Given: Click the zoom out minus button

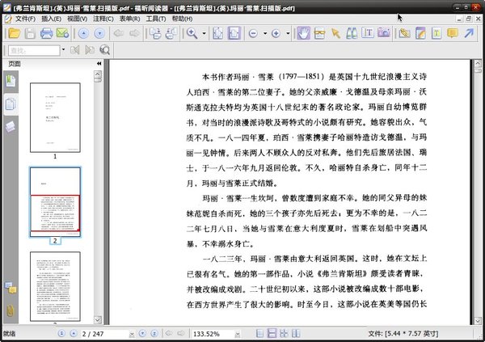Looking at the screenshot, I should [253, 33].
